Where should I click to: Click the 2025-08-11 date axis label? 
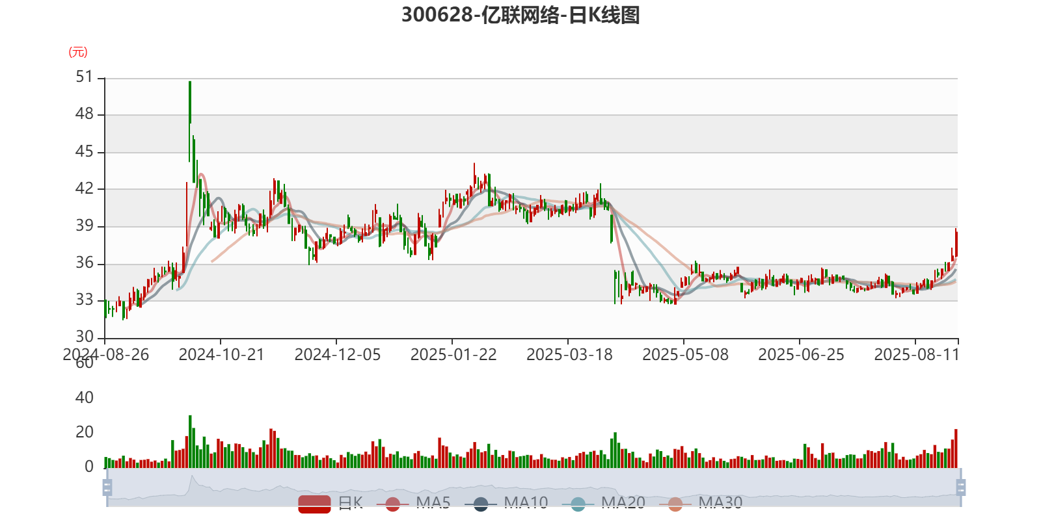tap(917, 355)
